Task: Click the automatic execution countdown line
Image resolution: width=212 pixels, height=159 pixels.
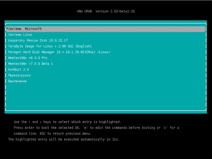Action: click(64, 139)
